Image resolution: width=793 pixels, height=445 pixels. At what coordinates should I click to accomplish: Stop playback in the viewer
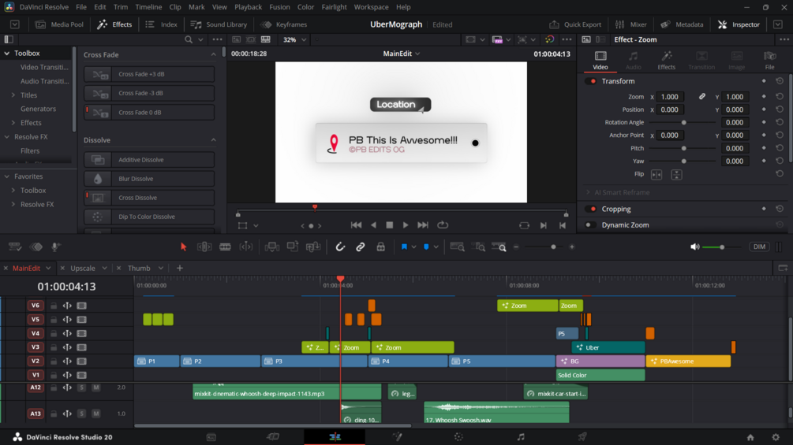(x=390, y=225)
